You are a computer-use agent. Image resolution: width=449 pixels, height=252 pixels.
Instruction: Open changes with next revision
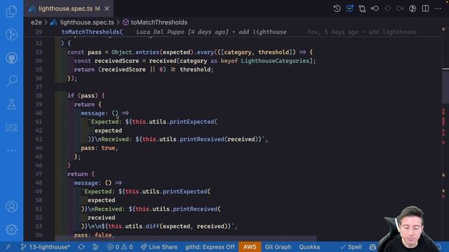(400, 8)
